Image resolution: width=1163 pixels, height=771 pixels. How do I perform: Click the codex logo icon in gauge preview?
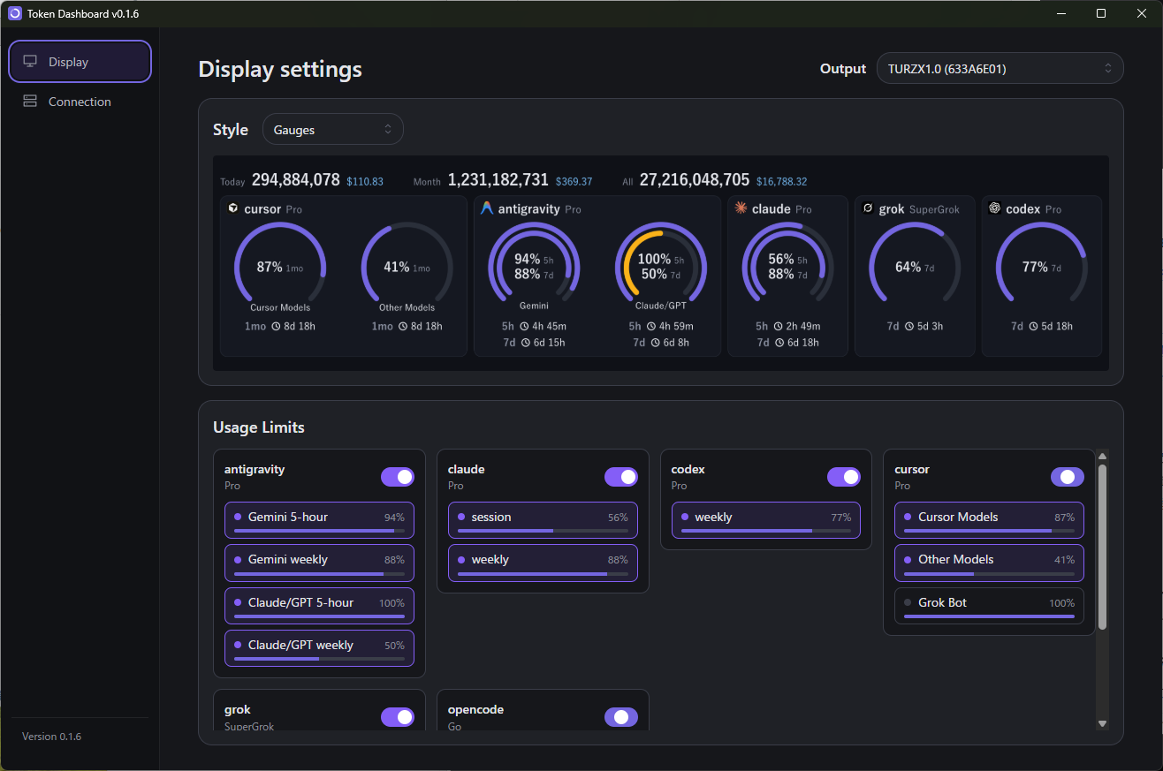(995, 208)
